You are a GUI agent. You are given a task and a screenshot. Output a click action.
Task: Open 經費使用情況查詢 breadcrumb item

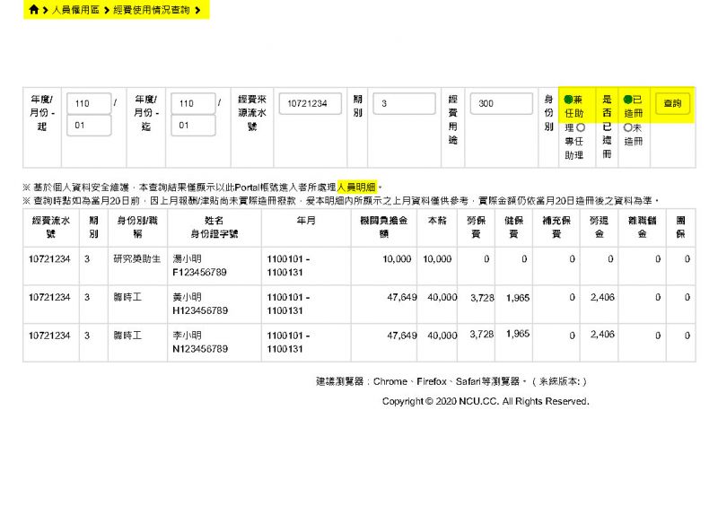(x=151, y=10)
